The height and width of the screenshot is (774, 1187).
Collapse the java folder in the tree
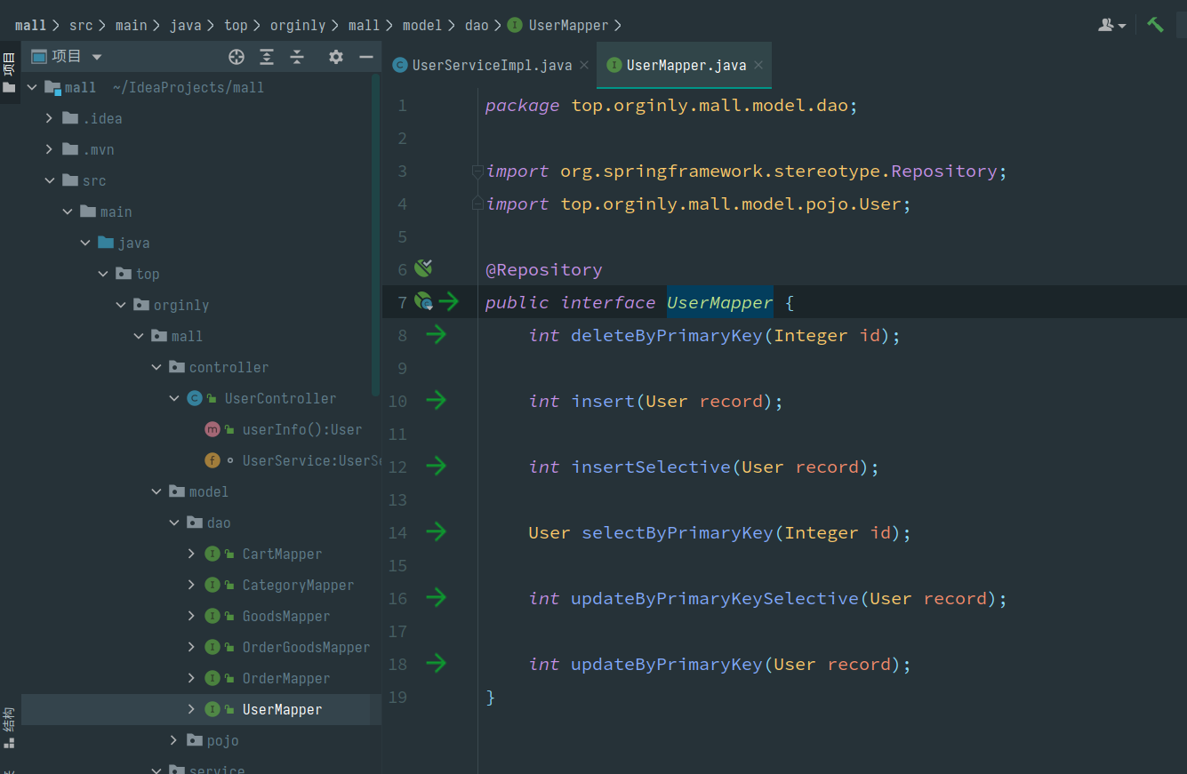tap(85, 243)
